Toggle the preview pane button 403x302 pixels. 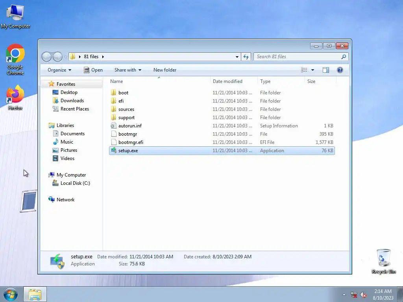pos(325,70)
